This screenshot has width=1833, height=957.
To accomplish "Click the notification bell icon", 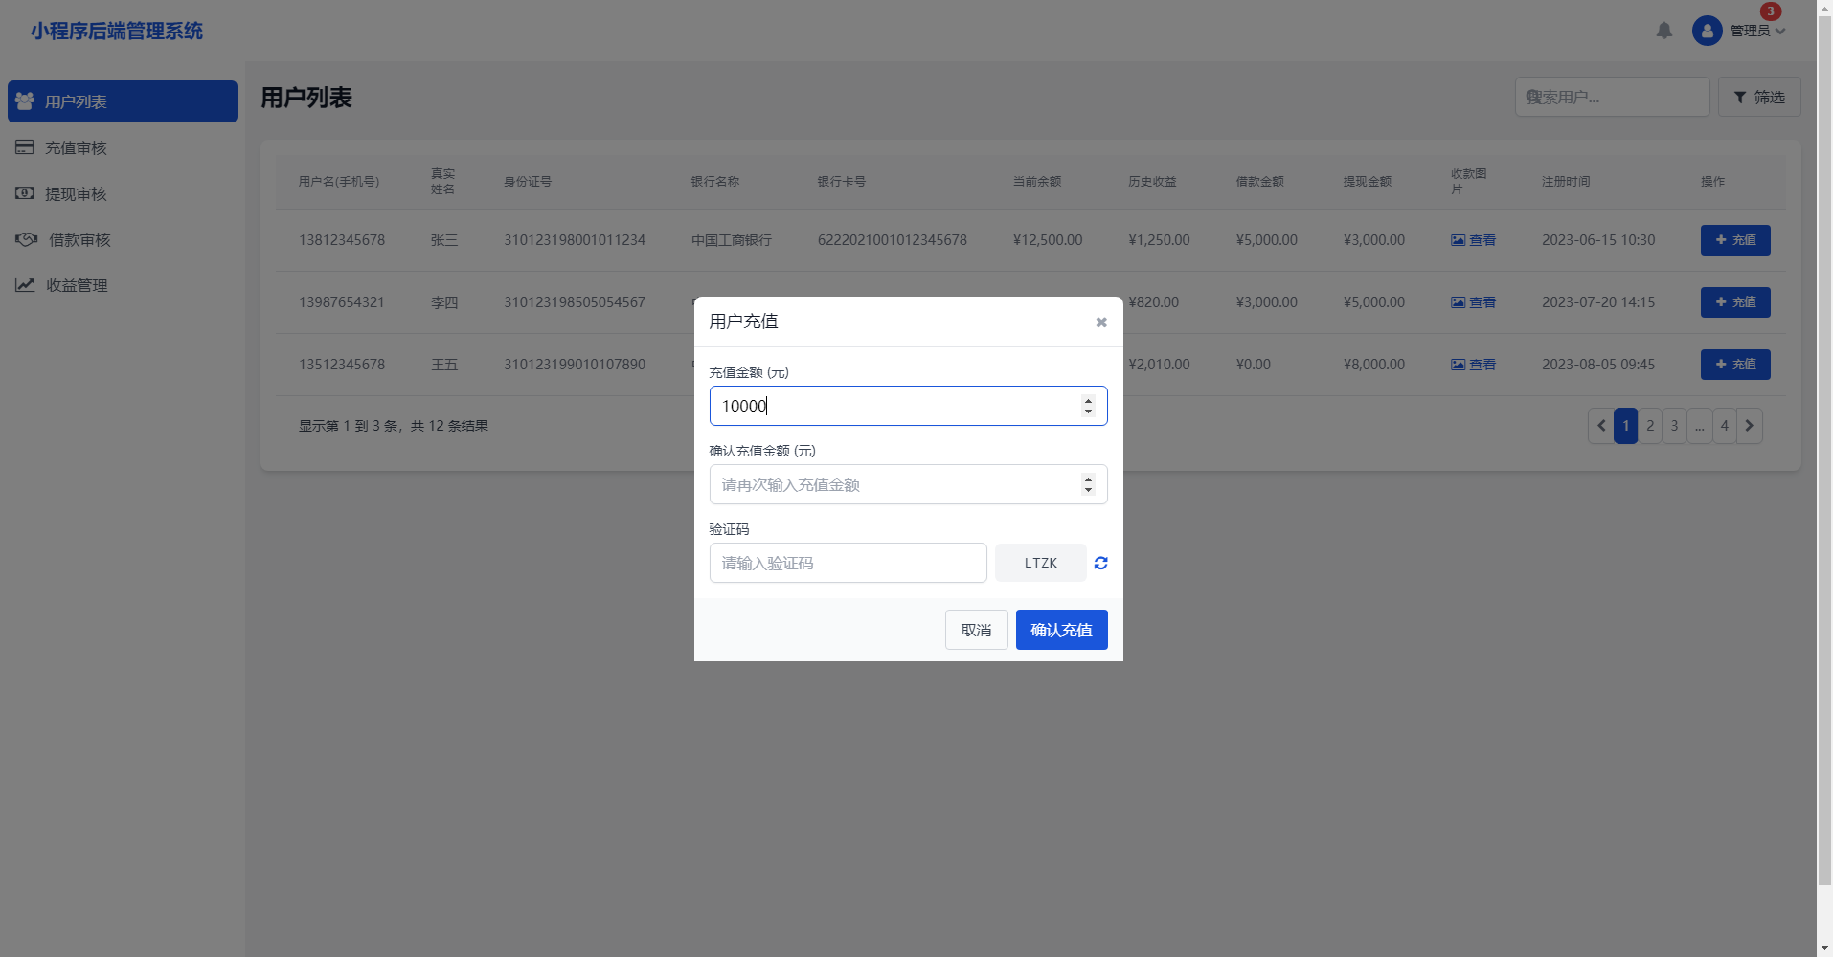I will click(1664, 31).
